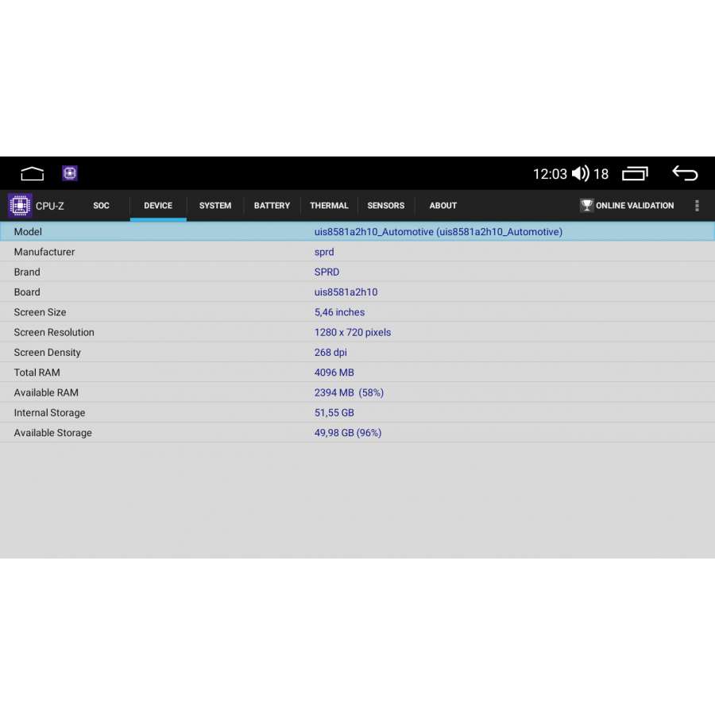715x715 pixels.
Task: Click the lowercase sprd manufacturer value
Action: point(324,252)
